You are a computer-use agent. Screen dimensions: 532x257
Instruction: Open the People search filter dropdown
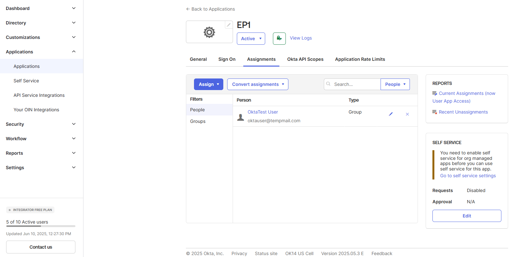tap(395, 84)
